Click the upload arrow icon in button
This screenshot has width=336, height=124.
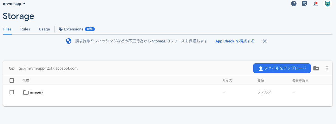[x=261, y=68]
